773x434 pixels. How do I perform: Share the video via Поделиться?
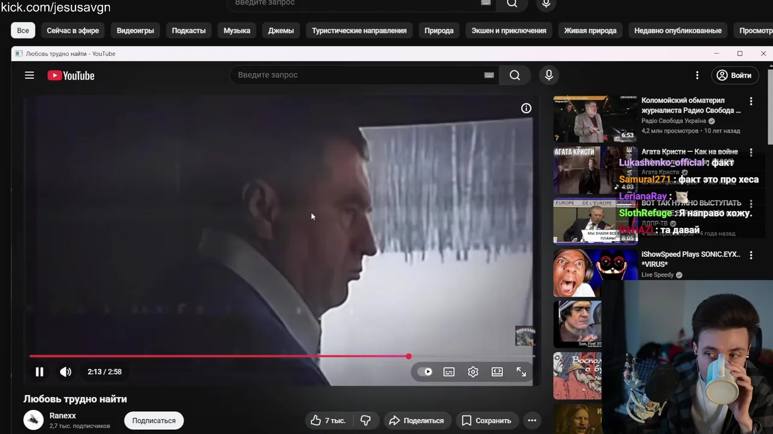click(x=416, y=421)
